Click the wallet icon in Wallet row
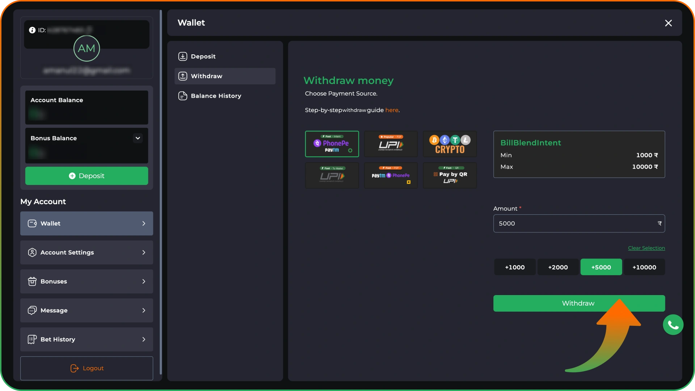 click(x=32, y=223)
